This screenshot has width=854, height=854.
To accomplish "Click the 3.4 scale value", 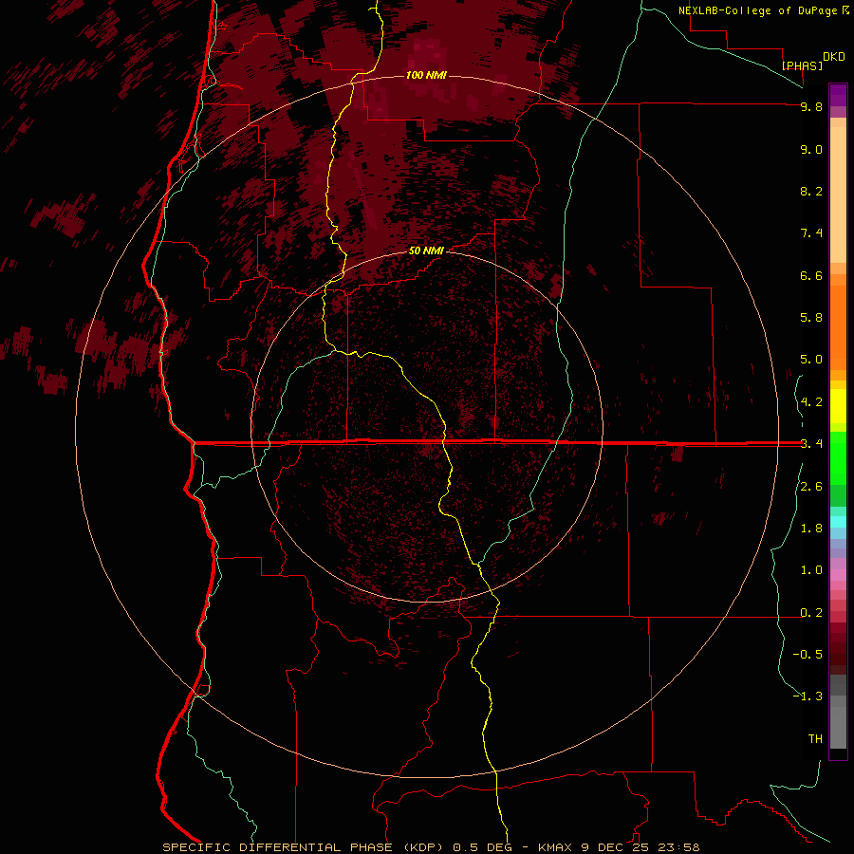I will point(811,444).
